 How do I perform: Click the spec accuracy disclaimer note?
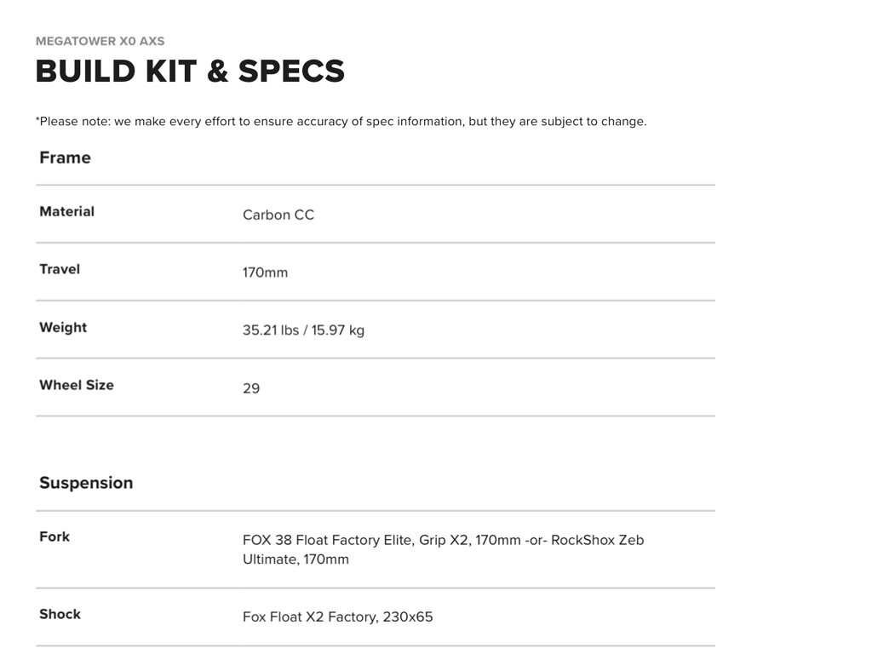[x=341, y=122]
